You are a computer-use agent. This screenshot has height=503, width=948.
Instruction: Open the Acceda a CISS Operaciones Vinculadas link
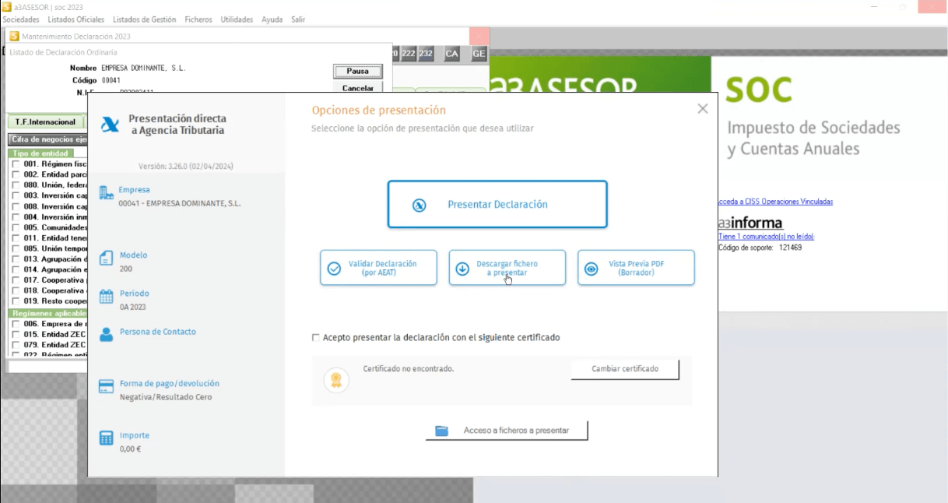click(x=774, y=202)
